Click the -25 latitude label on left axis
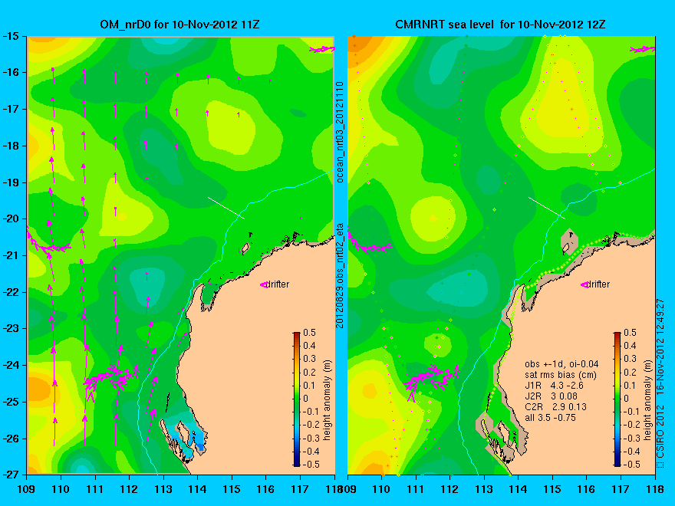This screenshot has width=675, height=506. [11, 402]
